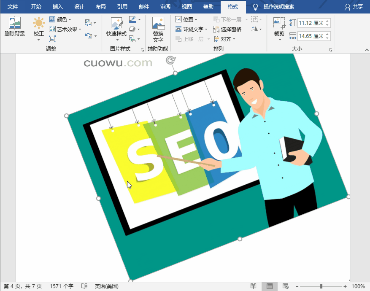Switch to Web Layout view icon

pyautogui.click(x=286, y=286)
